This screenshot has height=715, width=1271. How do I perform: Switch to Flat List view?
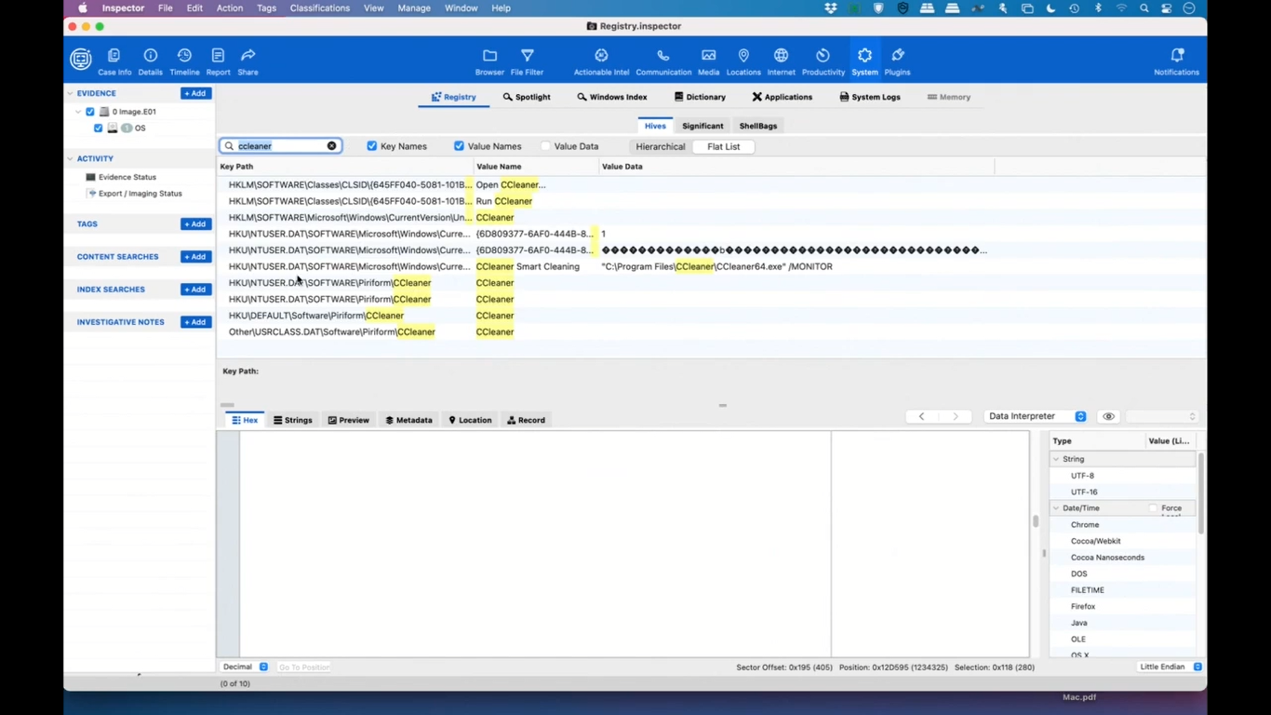point(724,146)
